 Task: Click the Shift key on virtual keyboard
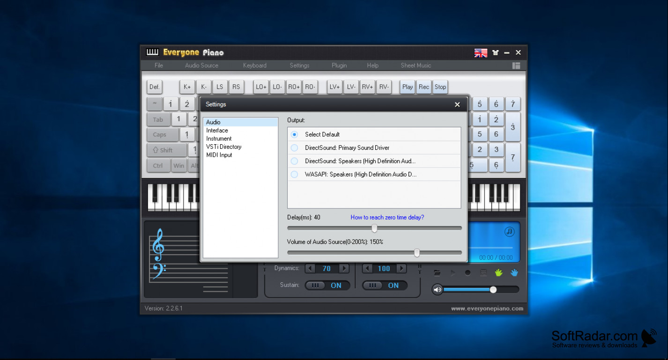pos(167,150)
